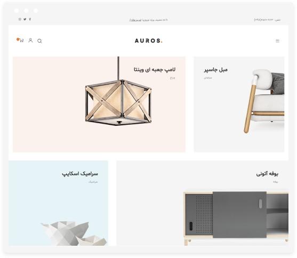The width and height of the screenshot is (297, 258).
Task: Open the hamburger menu
Action: point(277,41)
